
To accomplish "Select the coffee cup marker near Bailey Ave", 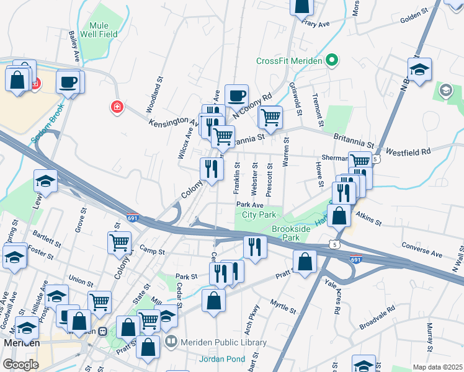I will click(68, 82).
